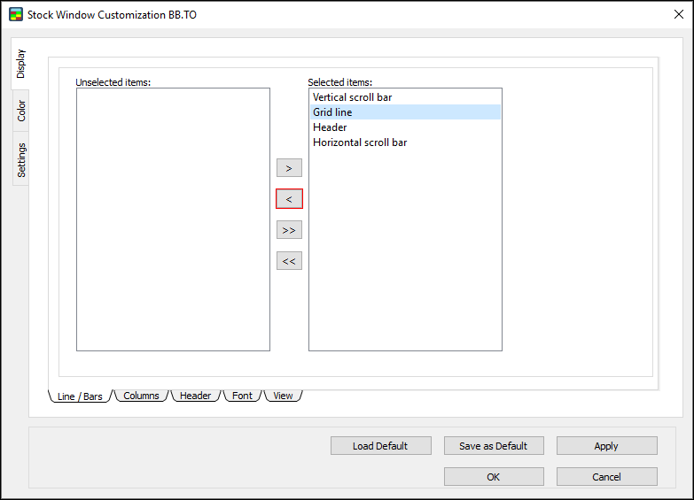This screenshot has width=694, height=500.
Task: Open the Columns bottom tab
Action: [141, 396]
